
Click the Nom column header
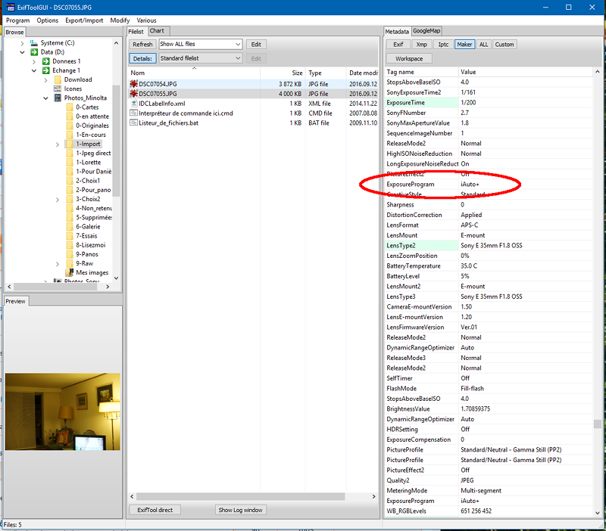coord(194,73)
